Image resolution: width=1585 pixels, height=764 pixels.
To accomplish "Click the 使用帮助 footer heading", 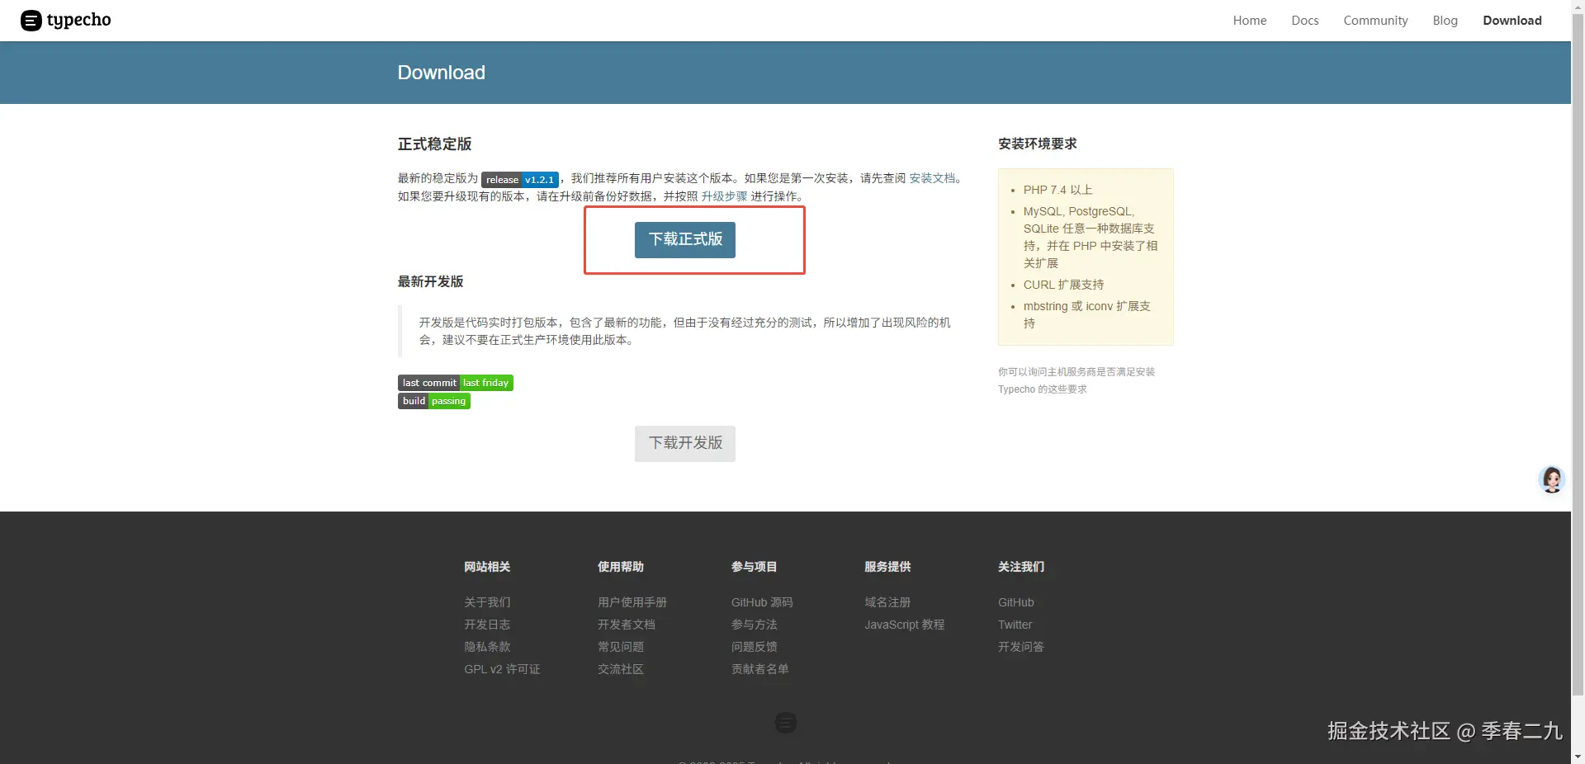I will [x=621, y=567].
